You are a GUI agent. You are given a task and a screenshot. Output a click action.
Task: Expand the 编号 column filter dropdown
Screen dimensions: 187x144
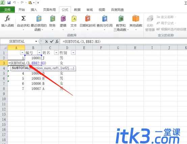coord(39,53)
